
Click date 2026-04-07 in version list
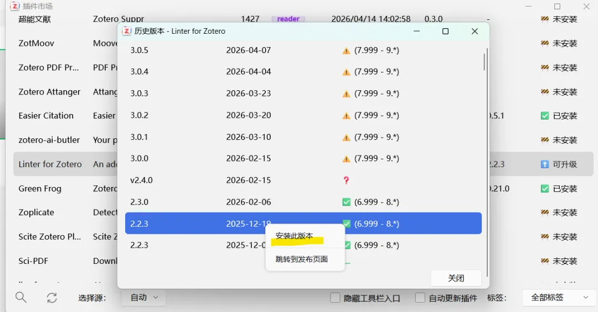coord(249,50)
